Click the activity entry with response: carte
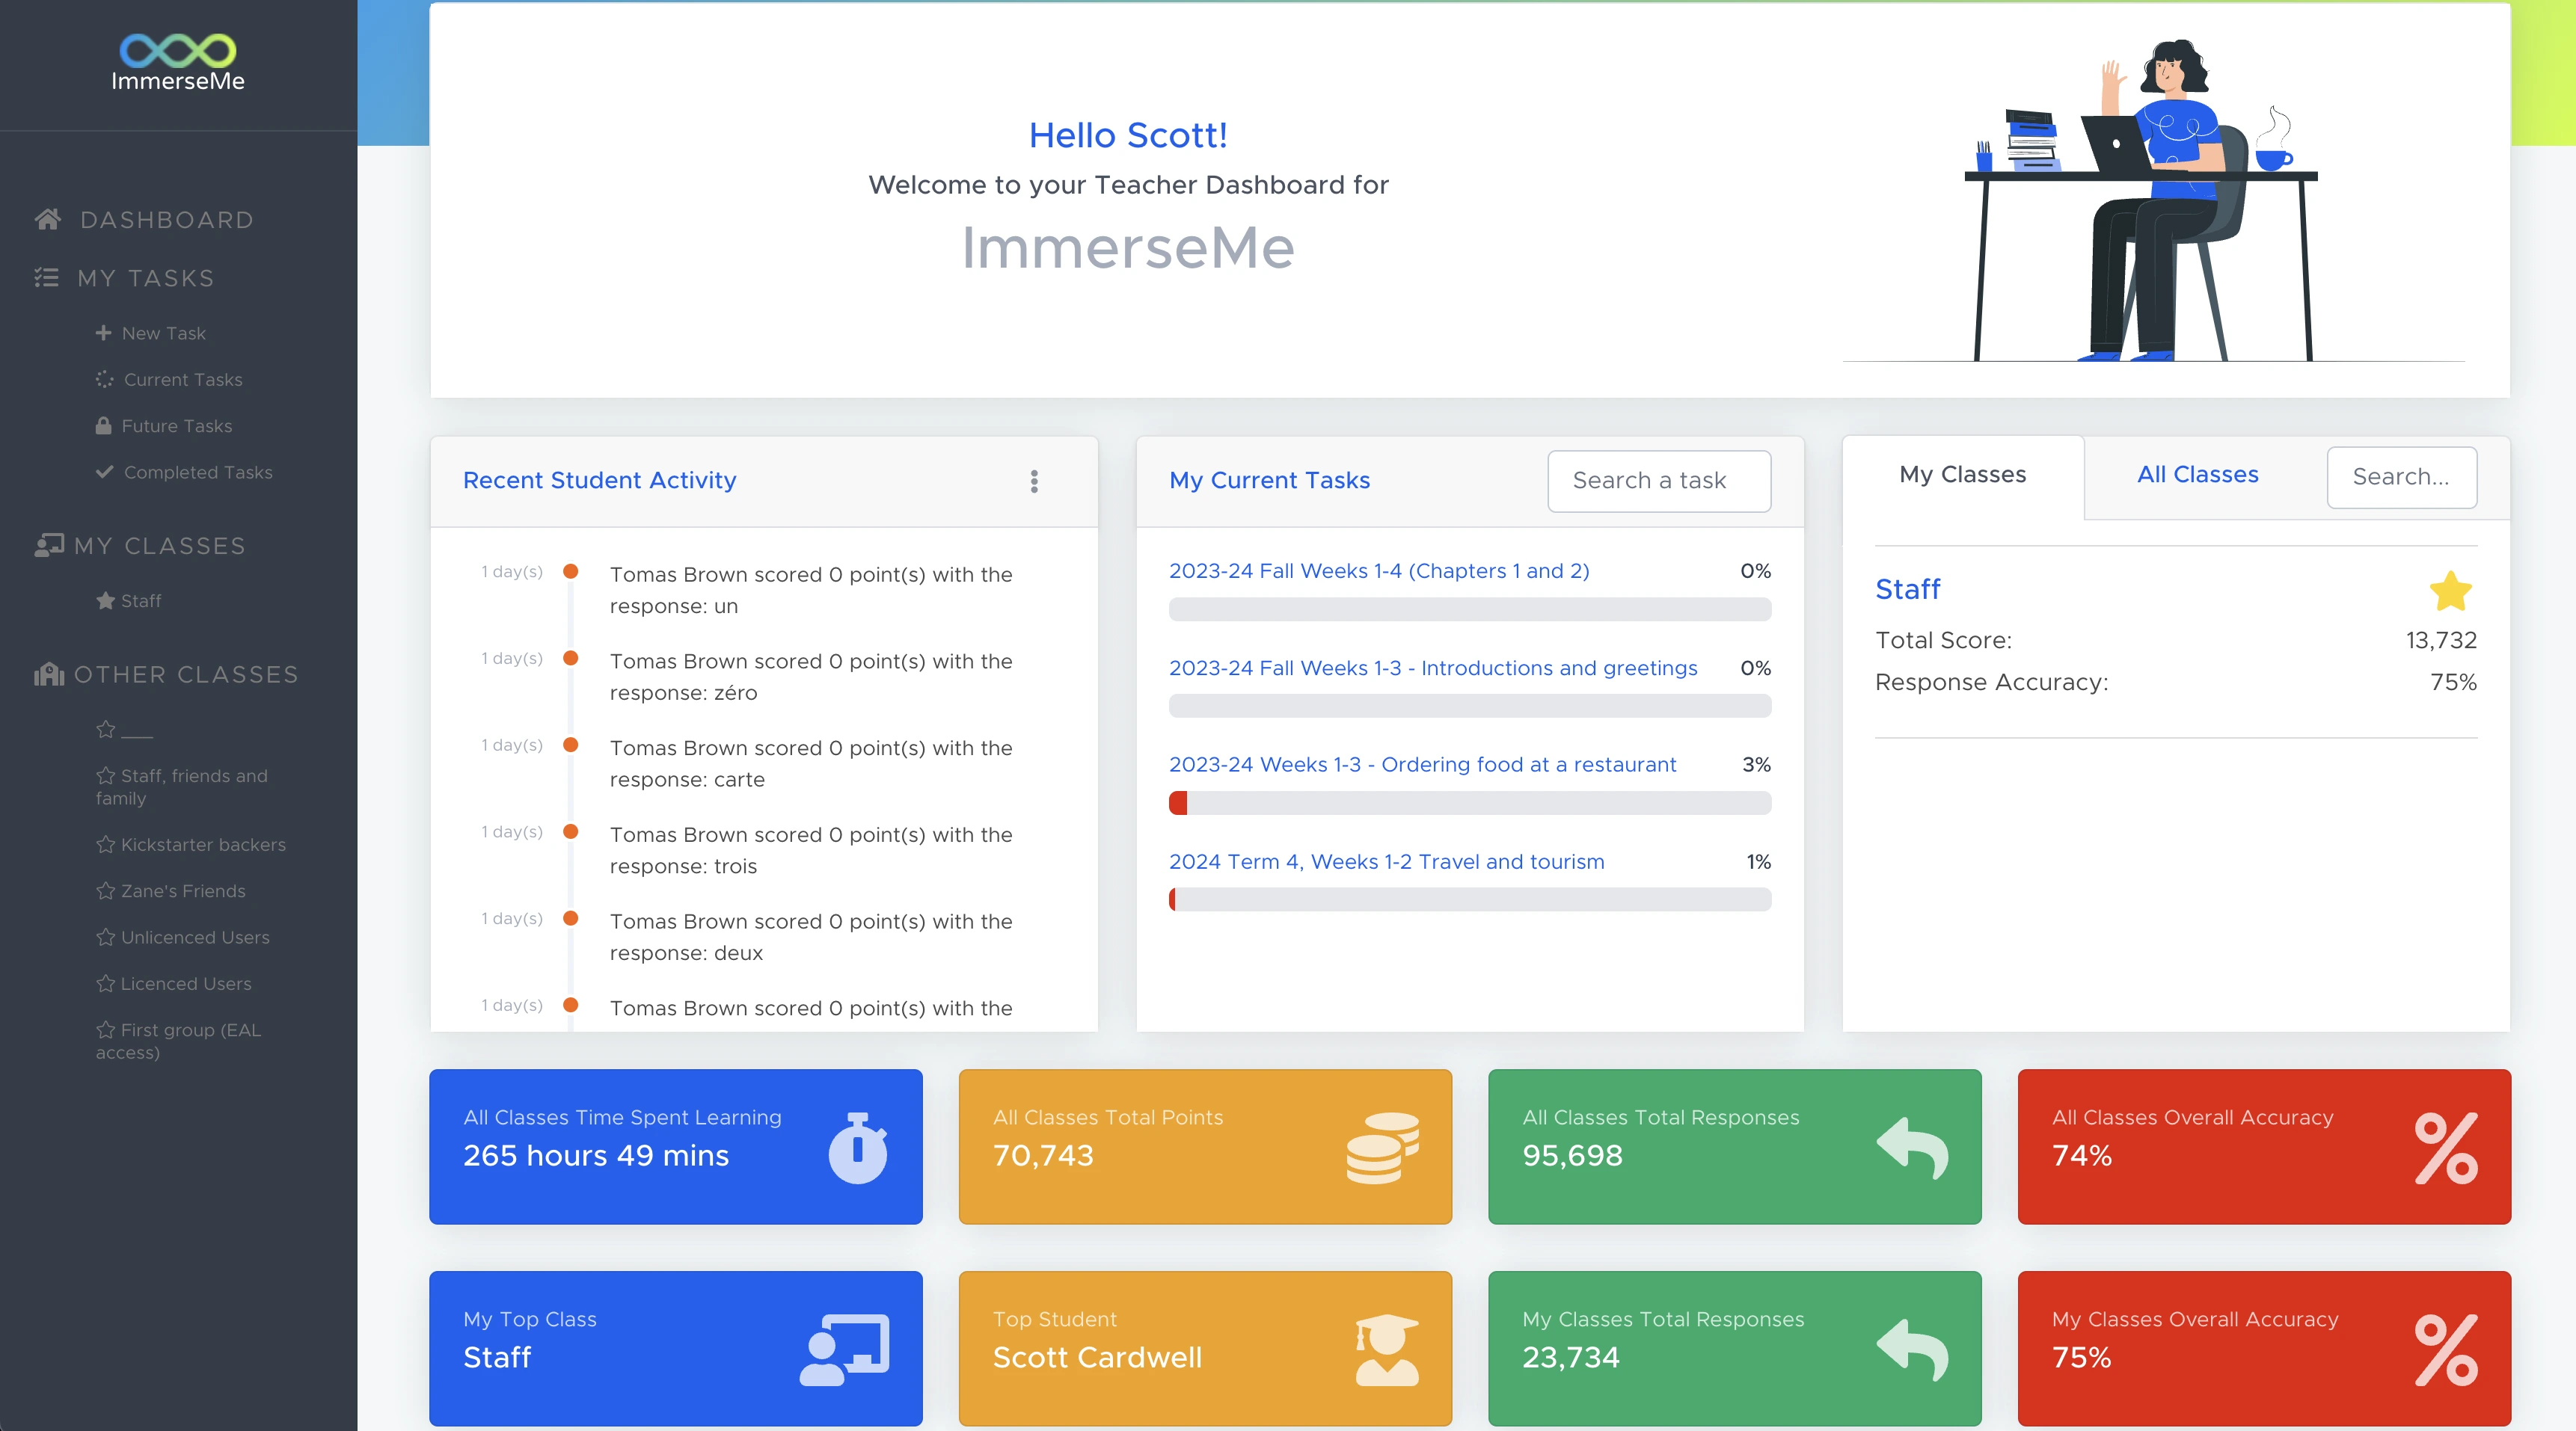 (811, 763)
